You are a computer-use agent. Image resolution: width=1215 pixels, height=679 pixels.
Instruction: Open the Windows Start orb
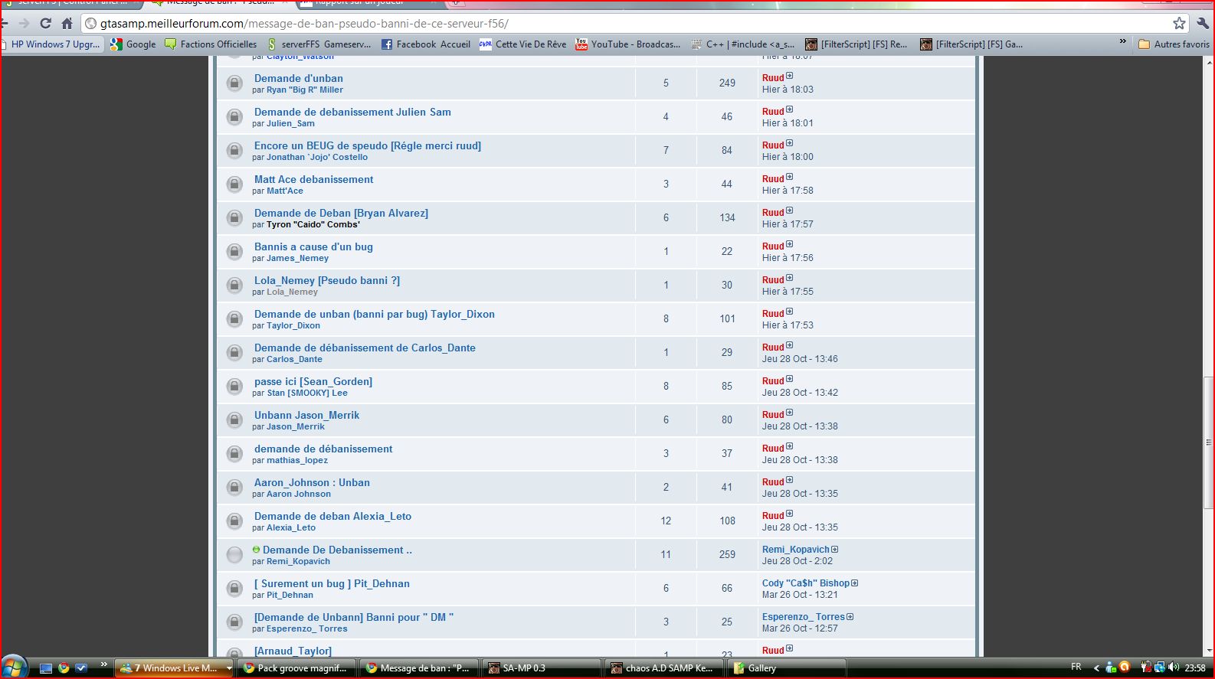tap(14, 668)
